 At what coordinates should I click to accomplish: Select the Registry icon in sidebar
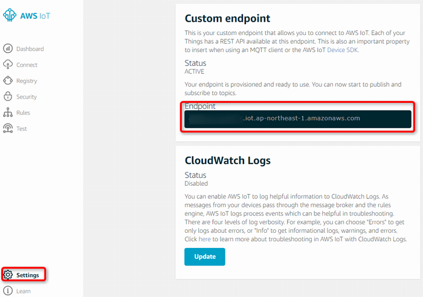pos(8,80)
